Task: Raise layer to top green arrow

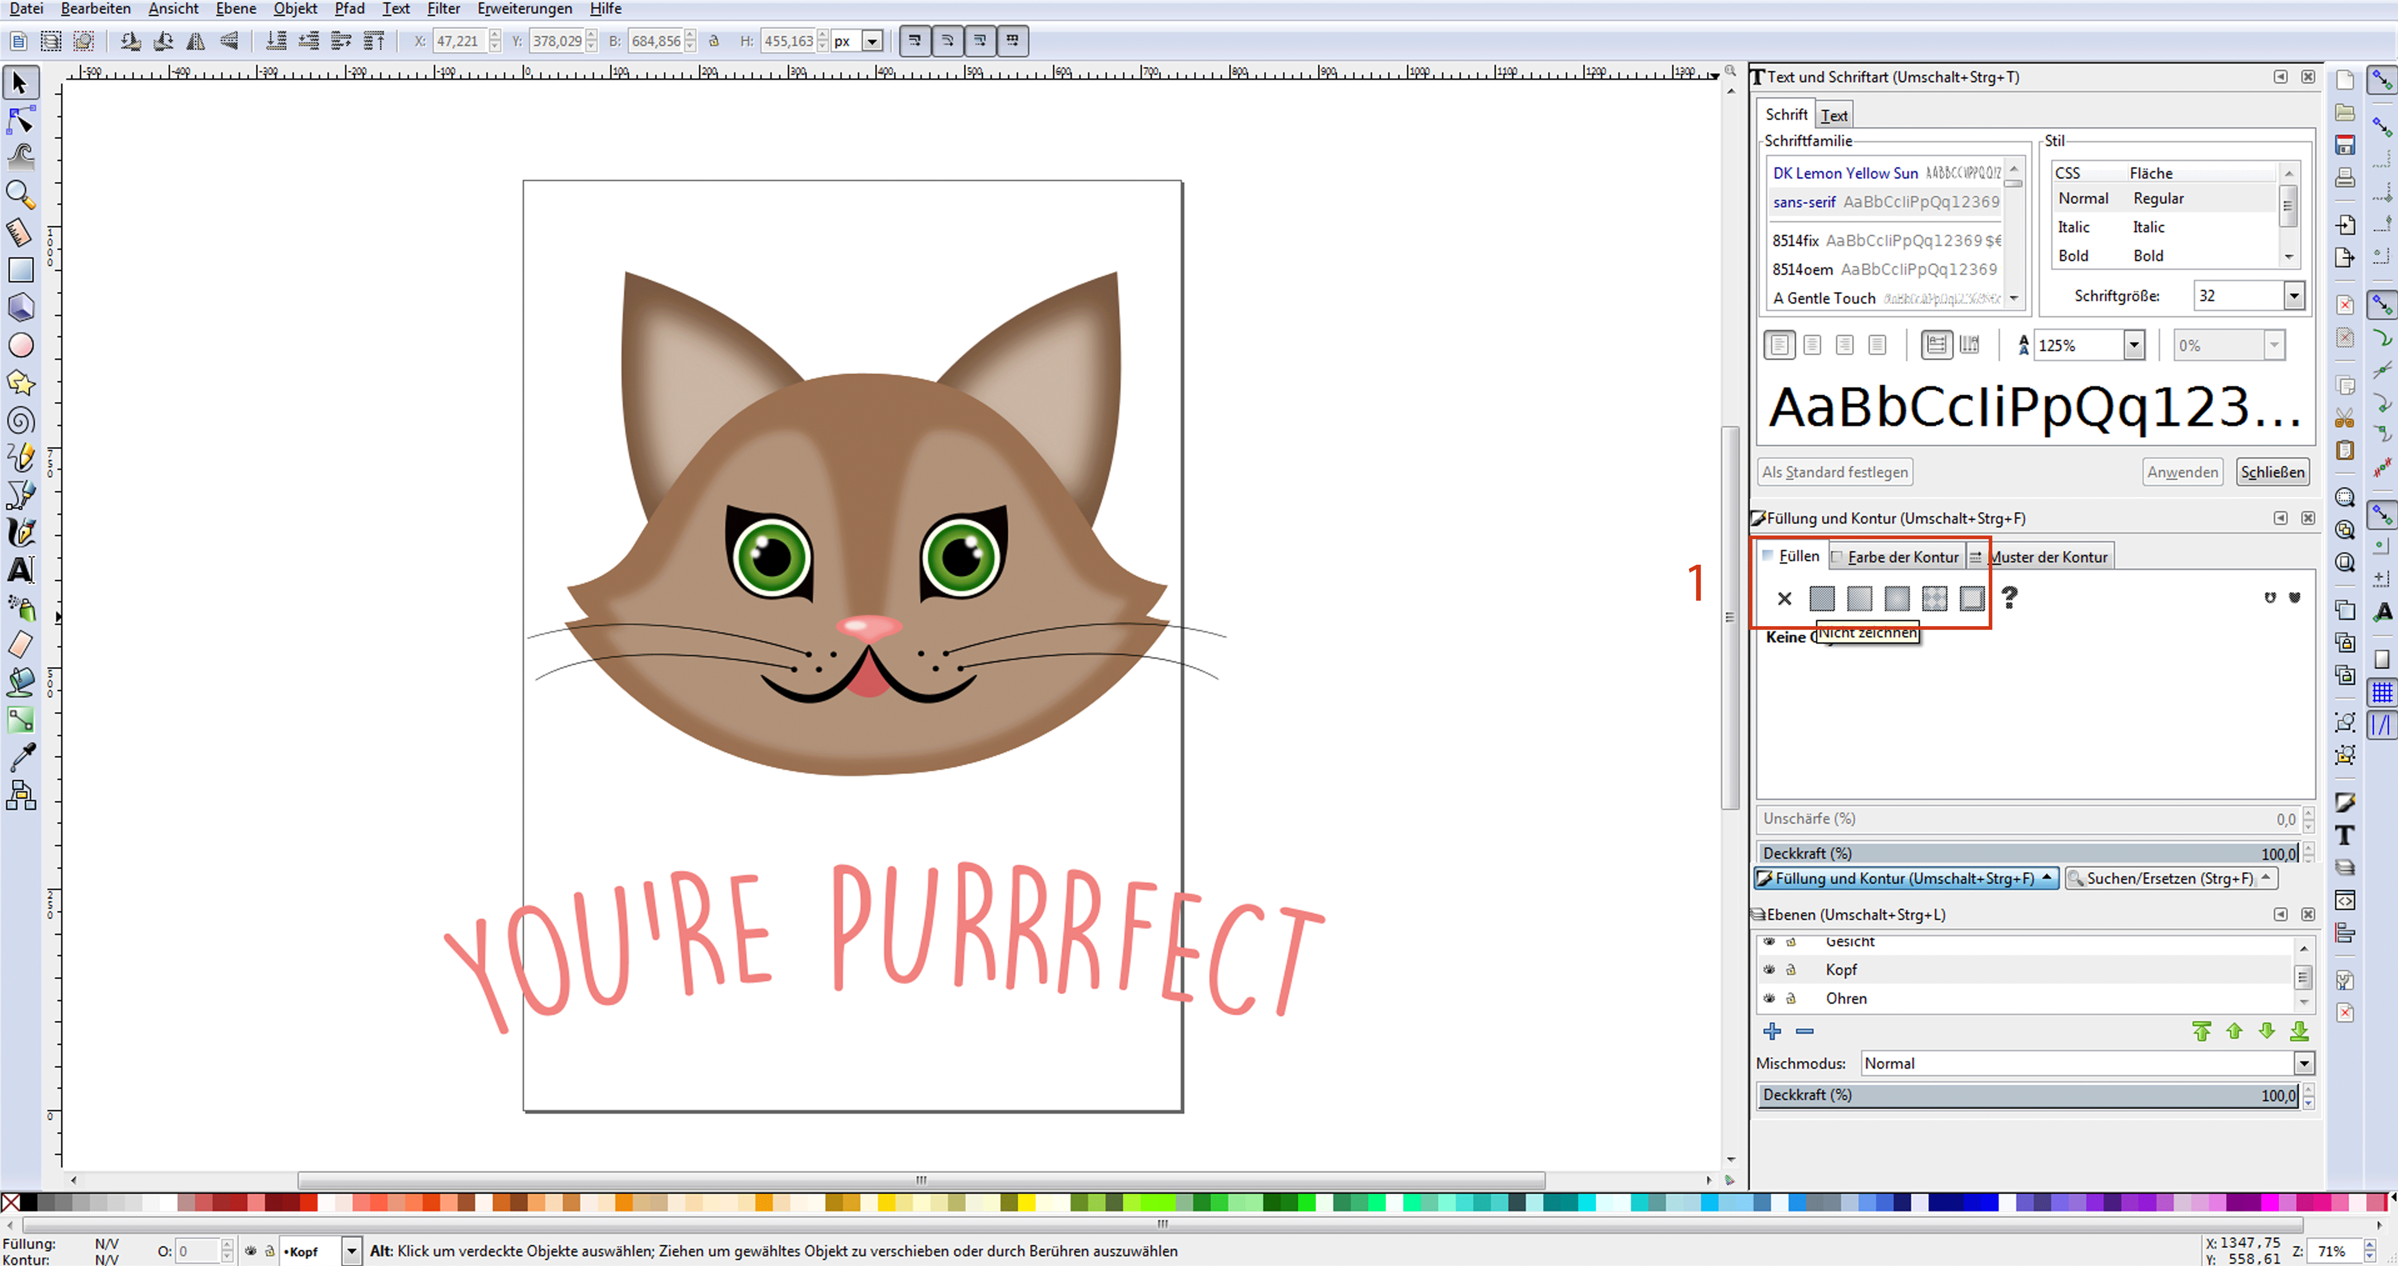Action: (x=2202, y=1032)
